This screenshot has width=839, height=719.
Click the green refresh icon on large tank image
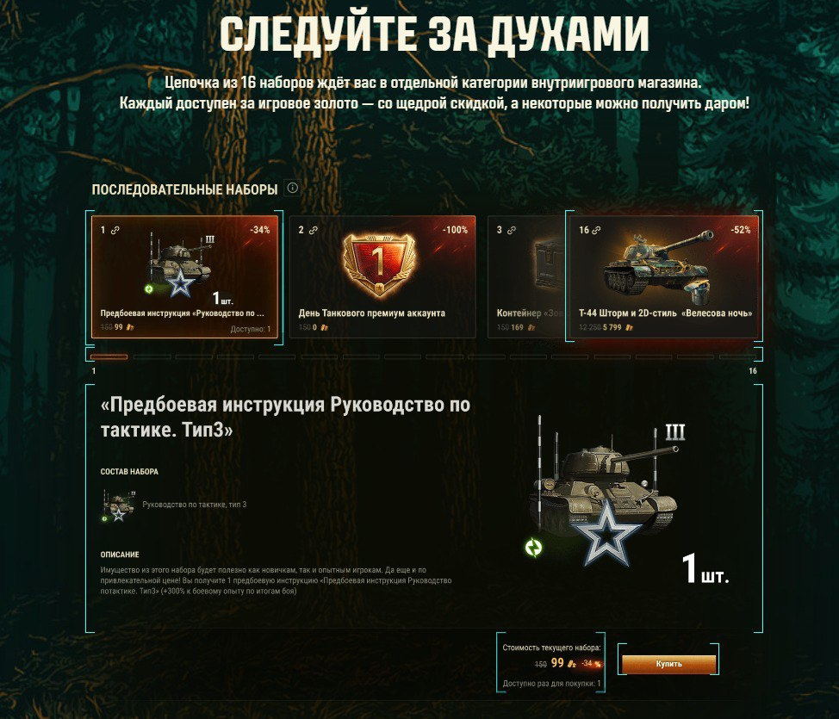533,548
